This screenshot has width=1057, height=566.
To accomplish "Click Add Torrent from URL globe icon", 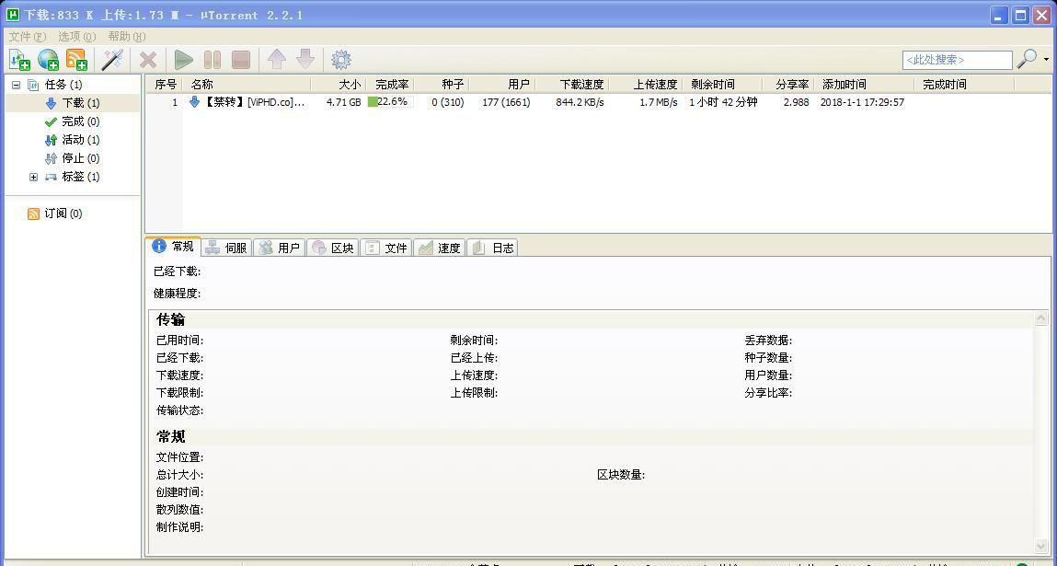I will [48, 60].
